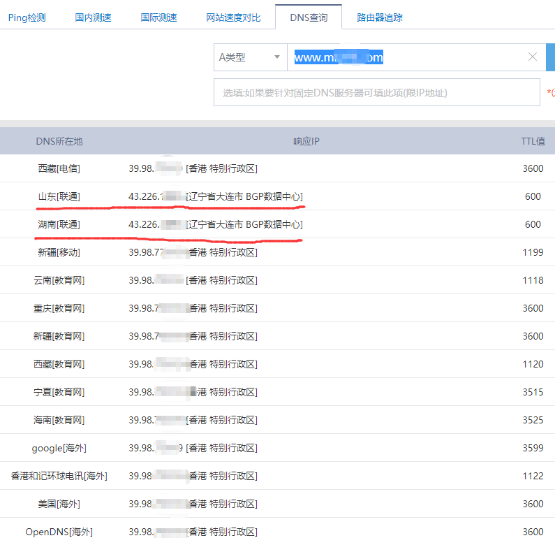Screen dimensions: 555x545
Task: Open the 路由器追踪 tab
Action: click(380, 17)
